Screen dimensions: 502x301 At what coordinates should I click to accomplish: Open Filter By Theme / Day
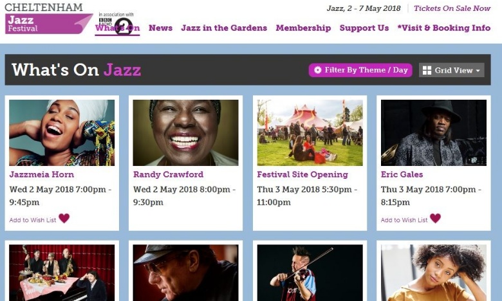[360, 70]
